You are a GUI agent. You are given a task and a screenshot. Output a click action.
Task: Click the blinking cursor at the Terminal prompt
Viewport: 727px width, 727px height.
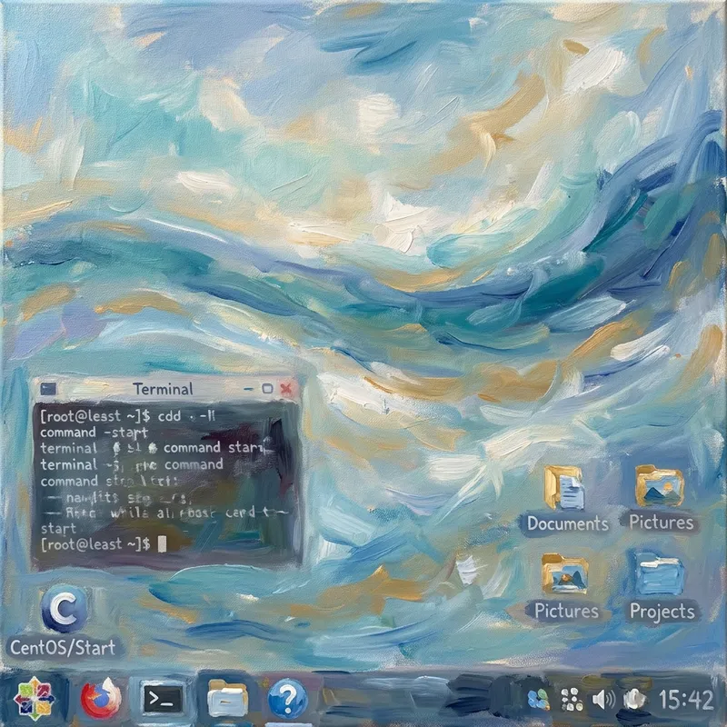click(160, 545)
